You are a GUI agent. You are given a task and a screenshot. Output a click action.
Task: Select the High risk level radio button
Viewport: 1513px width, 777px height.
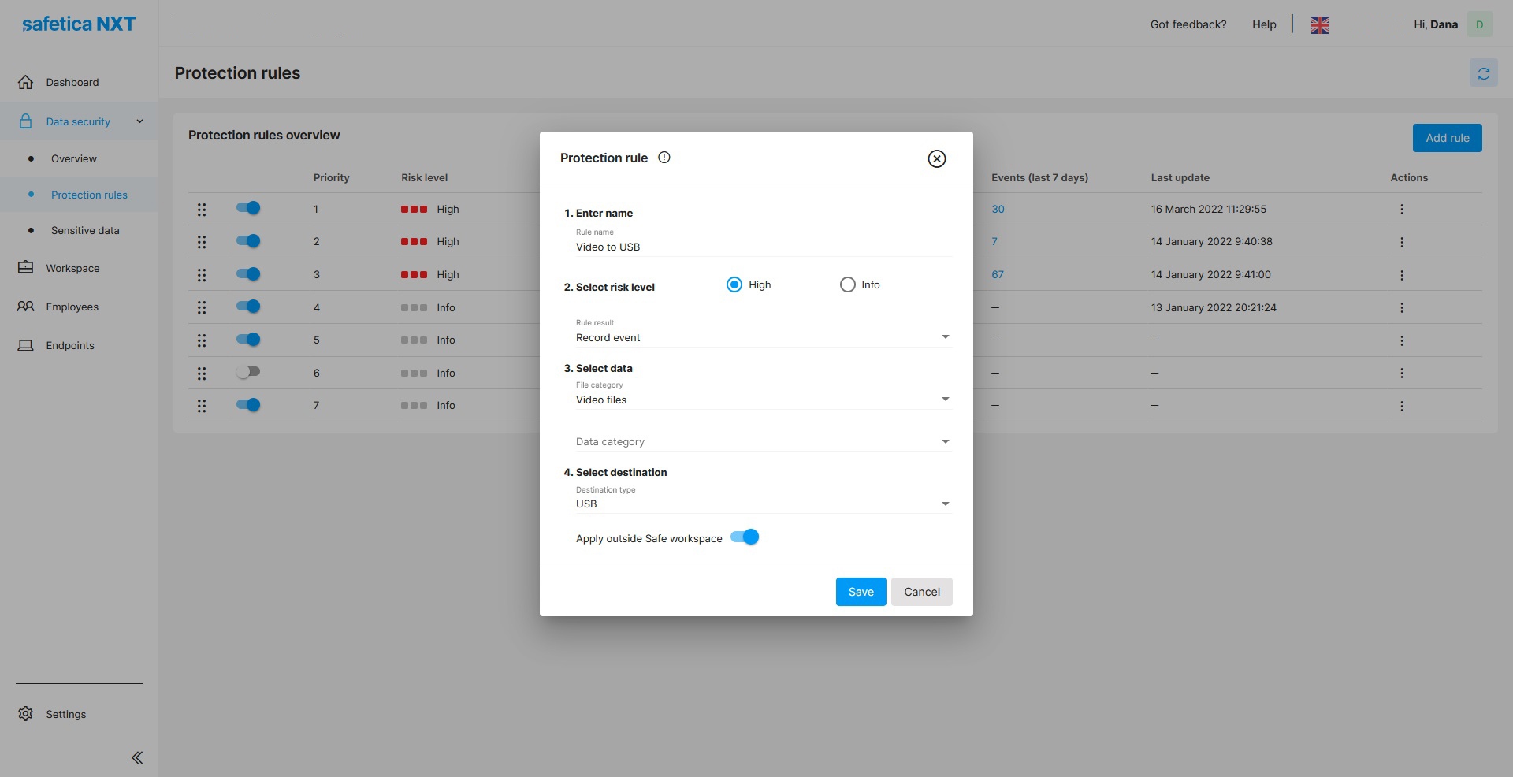[x=734, y=284]
